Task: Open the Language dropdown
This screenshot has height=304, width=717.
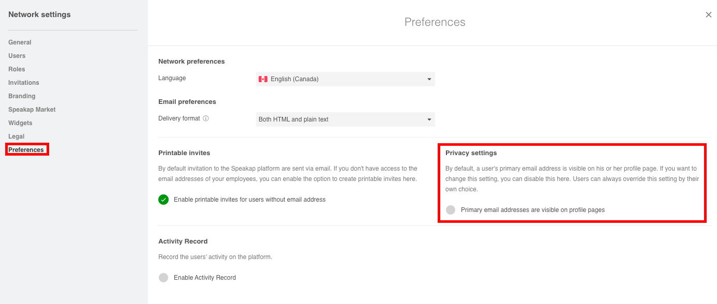Action: coord(346,79)
